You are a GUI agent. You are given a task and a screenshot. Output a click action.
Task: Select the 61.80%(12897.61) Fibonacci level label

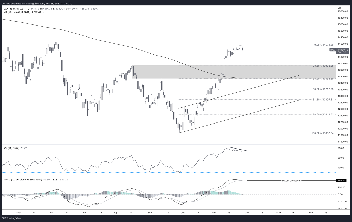tap(323, 100)
